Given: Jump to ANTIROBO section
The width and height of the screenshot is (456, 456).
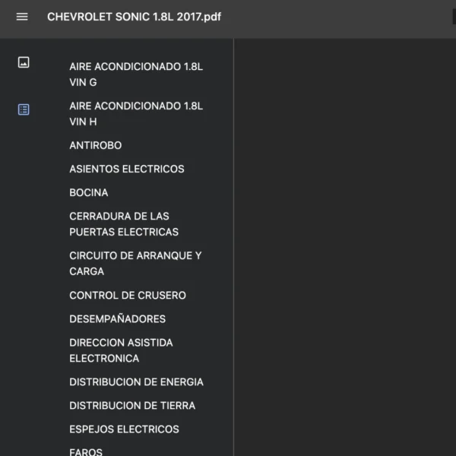Looking at the screenshot, I should [x=95, y=145].
